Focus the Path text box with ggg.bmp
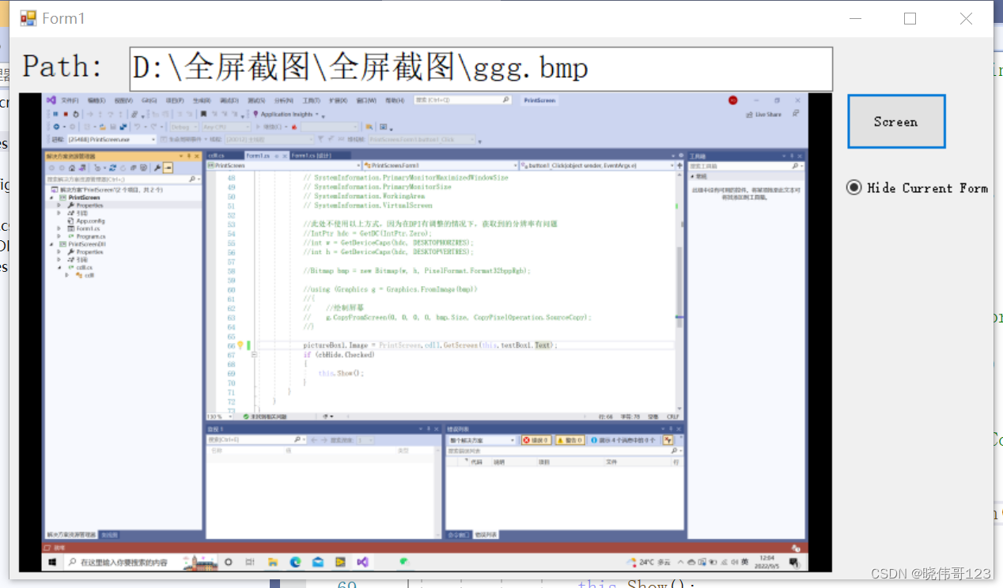 [481, 69]
